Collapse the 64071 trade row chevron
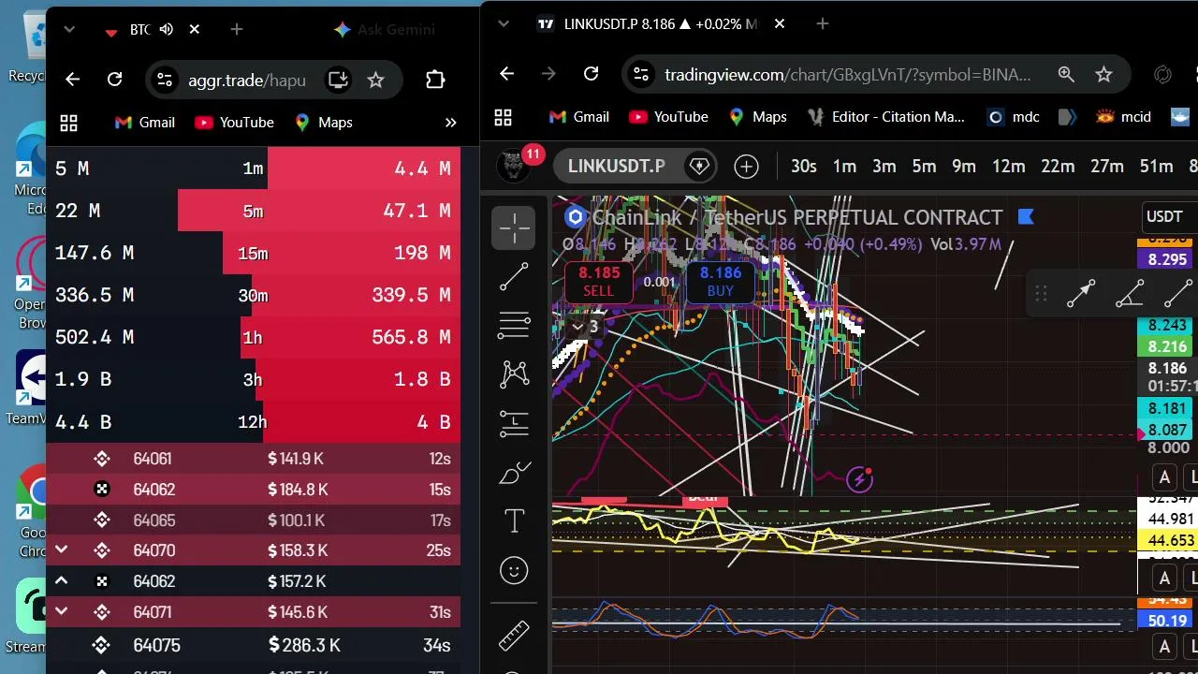Viewport: 1198px width, 674px height. point(61,611)
